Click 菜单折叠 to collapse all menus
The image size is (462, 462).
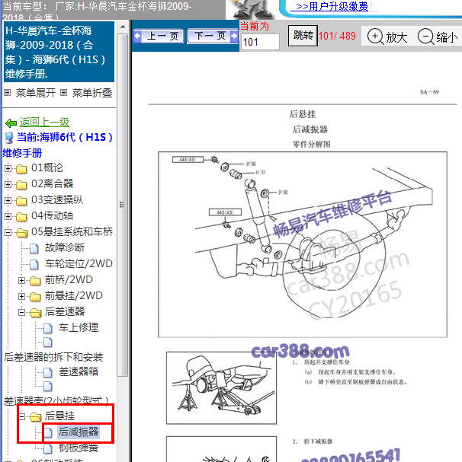(x=92, y=93)
